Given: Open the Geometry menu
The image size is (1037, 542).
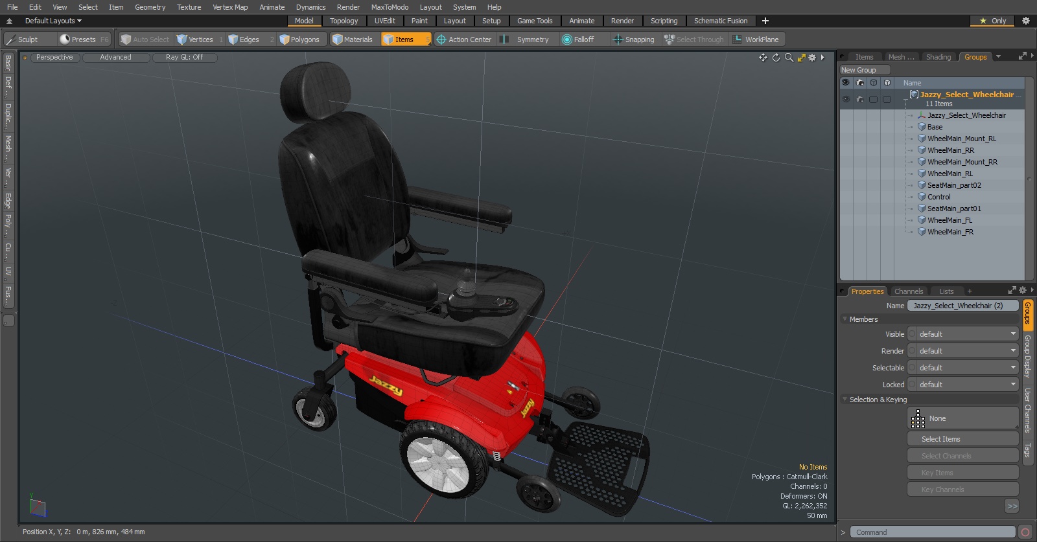Looking at the screenshot, I should tap(150, 7).
